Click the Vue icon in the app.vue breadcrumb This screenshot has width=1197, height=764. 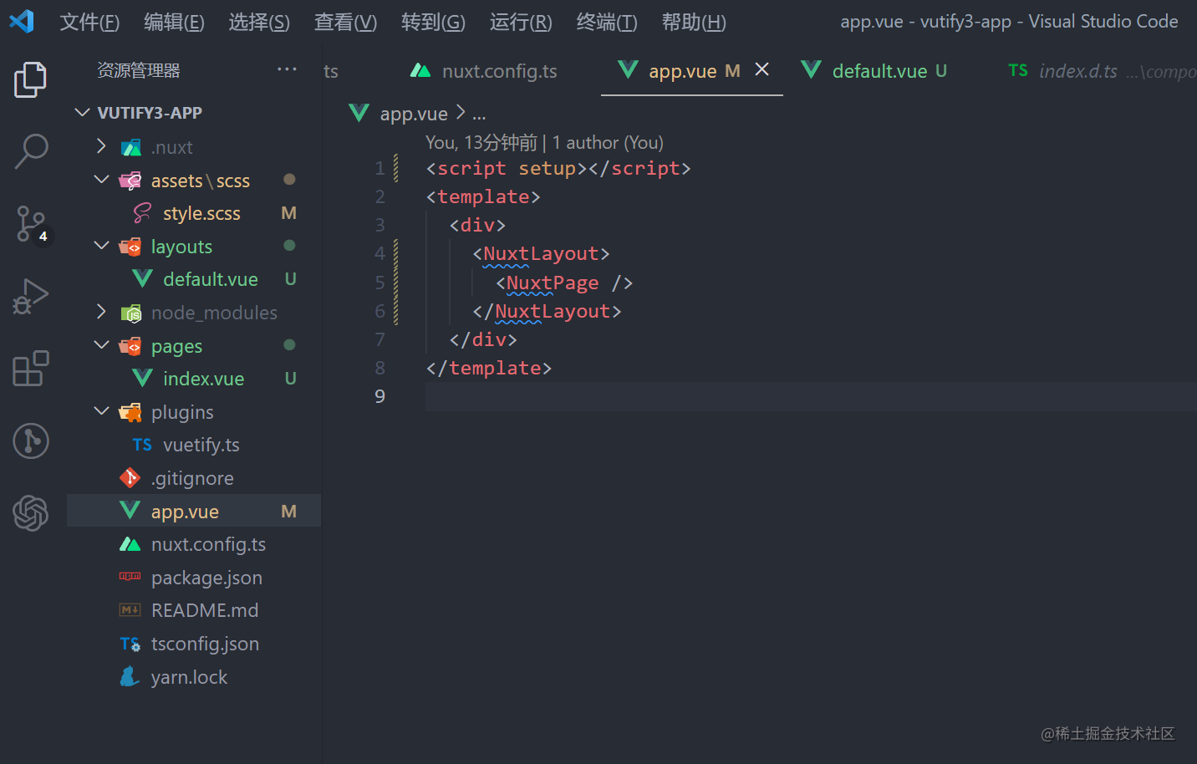359,113
